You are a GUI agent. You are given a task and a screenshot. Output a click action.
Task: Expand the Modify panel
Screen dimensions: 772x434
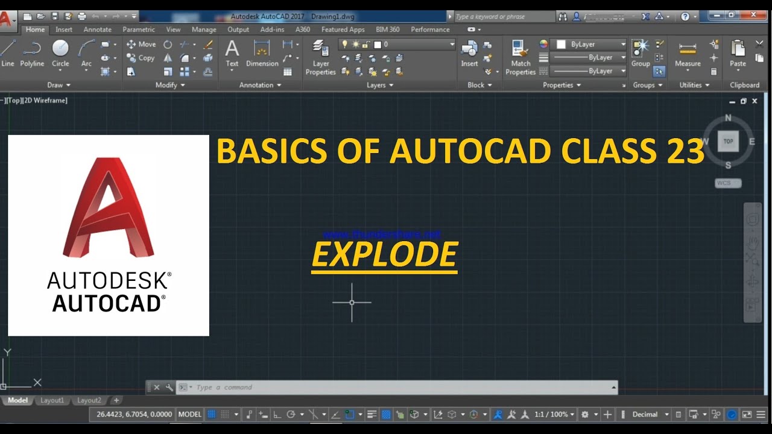(170, 85)
